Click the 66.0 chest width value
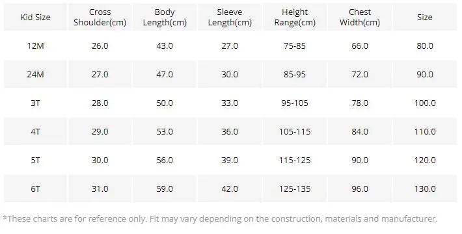 [360, 46]
